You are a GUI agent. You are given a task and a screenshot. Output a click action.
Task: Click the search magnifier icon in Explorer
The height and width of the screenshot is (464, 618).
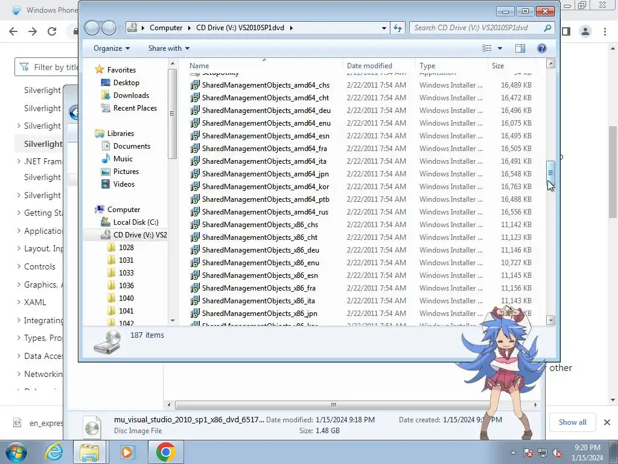[x=547, y=28]
